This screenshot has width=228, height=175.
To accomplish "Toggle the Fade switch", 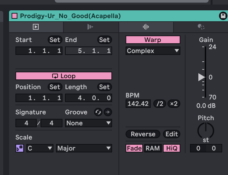I will point(134,148).
